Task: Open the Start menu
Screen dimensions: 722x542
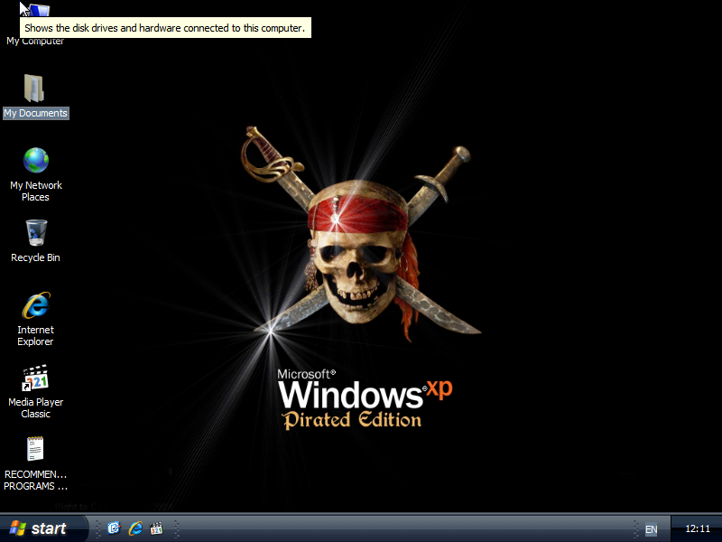Action: coord(43,528)
